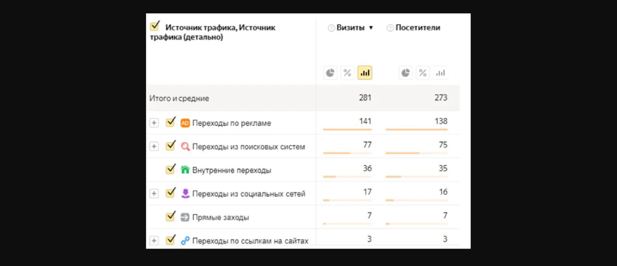Click the Переходы по ссылкам на сайтах label

[x=250, y=241]
